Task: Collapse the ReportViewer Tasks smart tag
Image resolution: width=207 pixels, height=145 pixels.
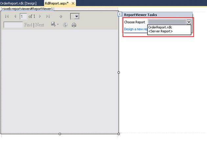Action: click(120, 14)
